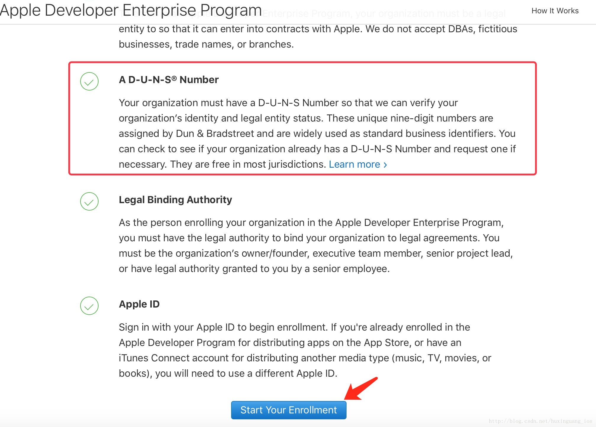Click the green checkmark beside Apple ID
This screenshot has height=427, width=596.
point(89,306)
